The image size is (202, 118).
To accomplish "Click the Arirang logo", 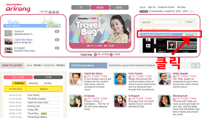I will pos(18,8).
